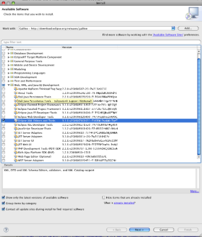Check the Axis2 Tools checkbox
Image resolution: width=202 pixels, height=237 pixels.
coord(4,93)
